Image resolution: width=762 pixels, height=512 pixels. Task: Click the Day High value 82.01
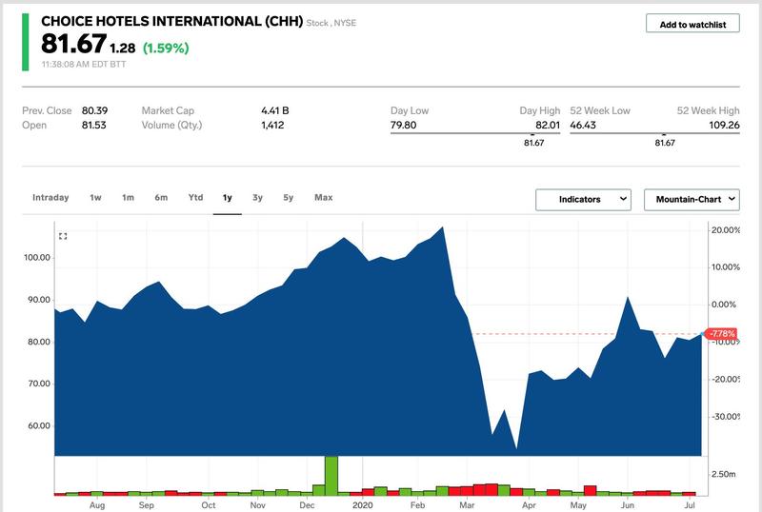pos(548,126)
